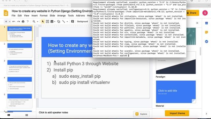
Task: Click the slide title heading text
Action: pyautogui.click(x=70, y=48)
